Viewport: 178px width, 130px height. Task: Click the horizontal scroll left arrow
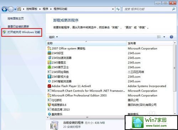click(48, 118)
